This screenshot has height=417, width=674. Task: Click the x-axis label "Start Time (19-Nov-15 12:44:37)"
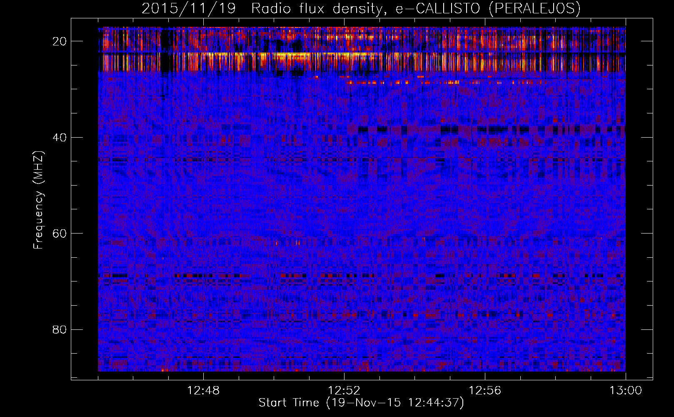coord(361,403)
